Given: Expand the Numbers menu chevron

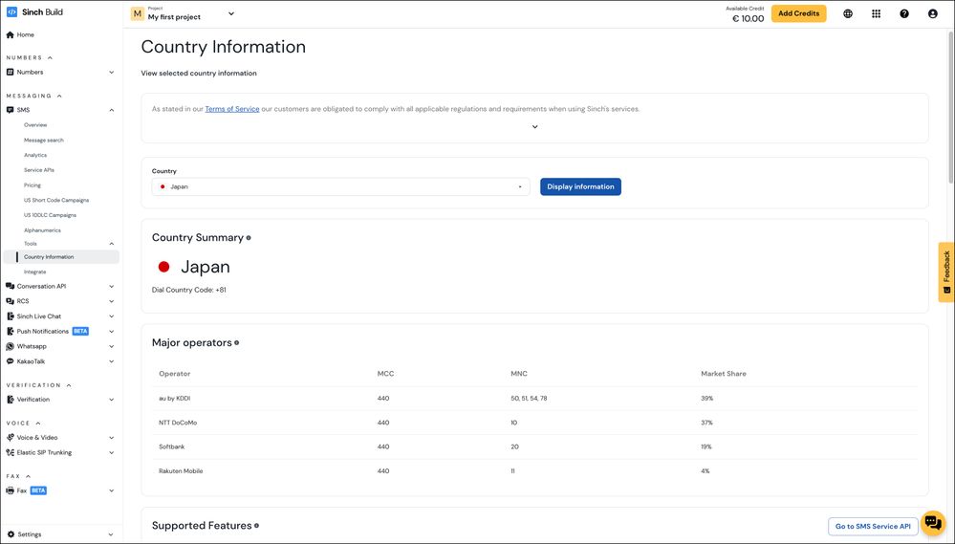Looking at the screenshot, I should [112, 72].
